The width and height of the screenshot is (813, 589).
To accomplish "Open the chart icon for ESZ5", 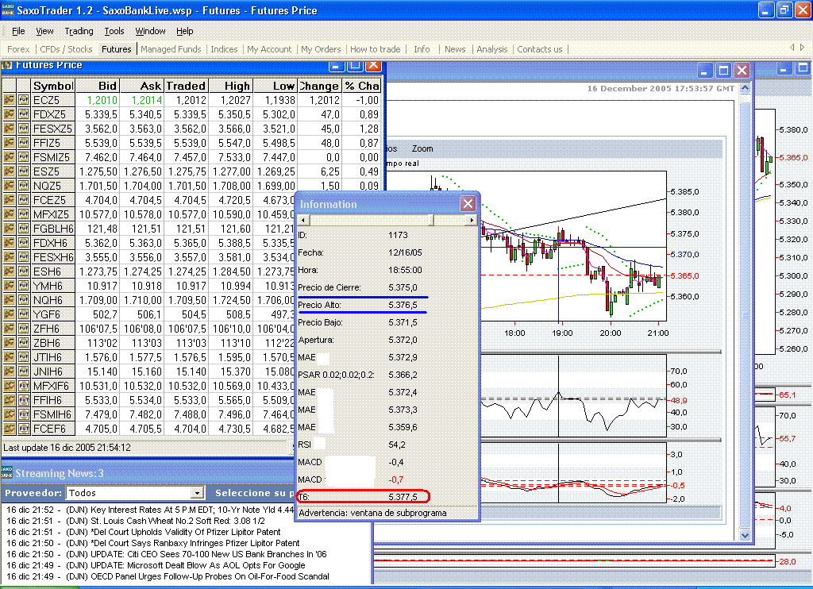I will [x=9, y=171].
